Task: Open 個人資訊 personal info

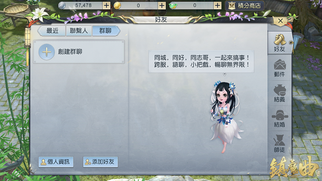Action: (x=56, y=162)
